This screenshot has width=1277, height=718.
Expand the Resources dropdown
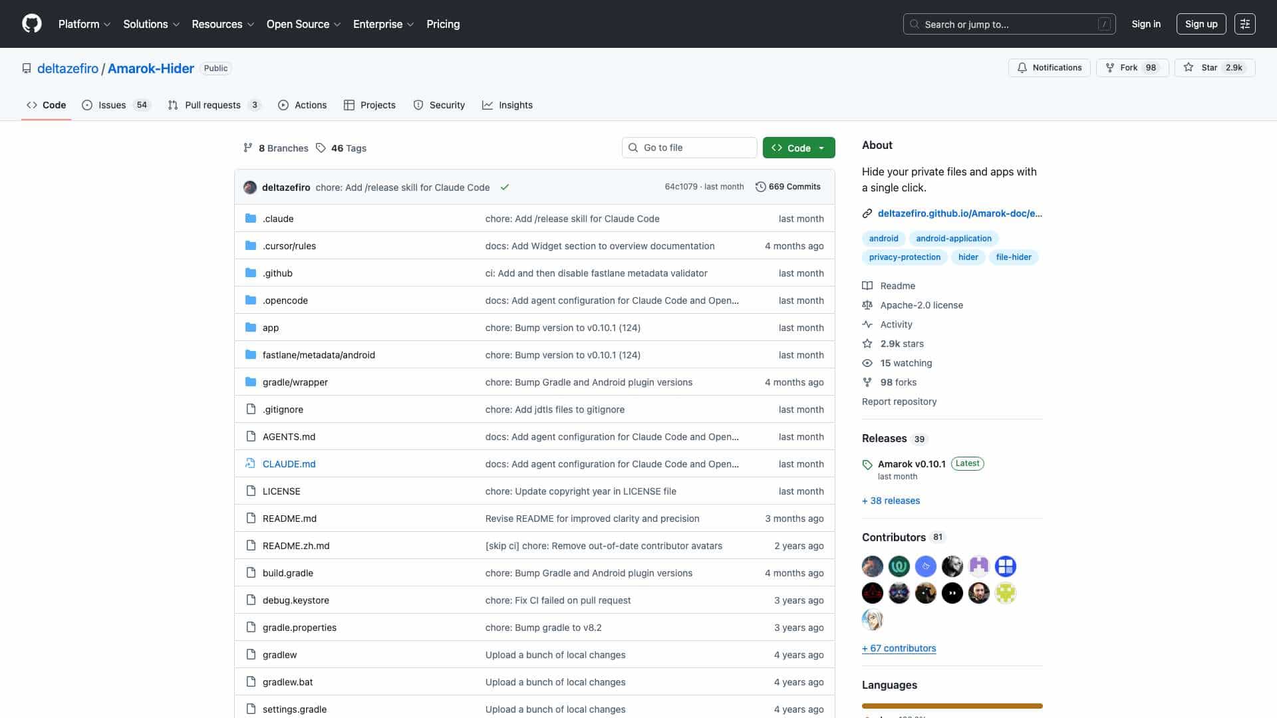coord(223,24)
